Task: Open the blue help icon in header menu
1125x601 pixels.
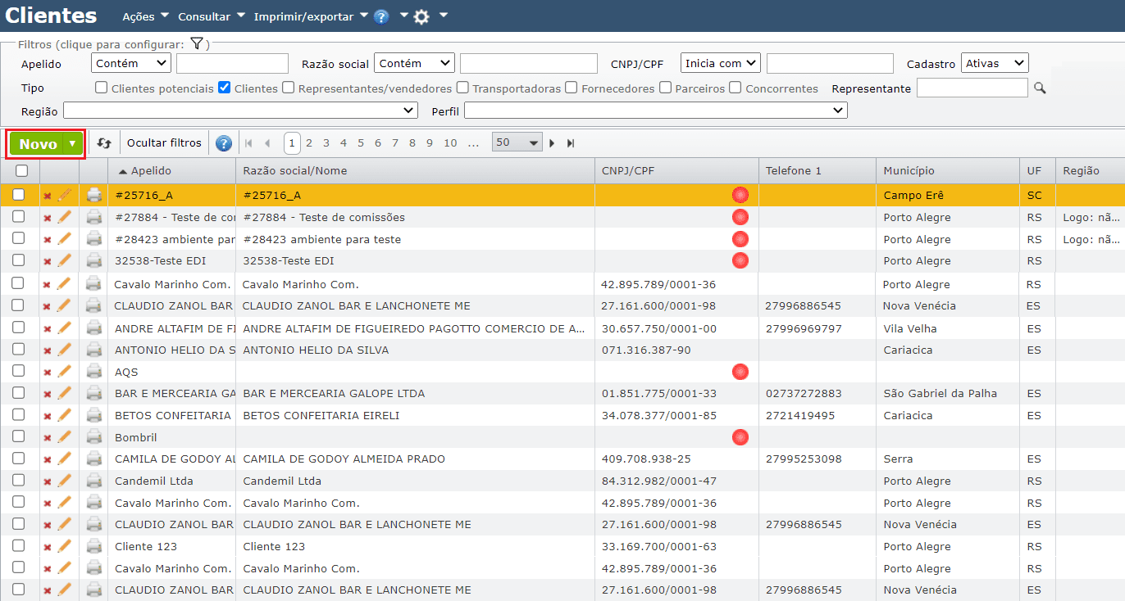Action: click(x=380, y=16)
